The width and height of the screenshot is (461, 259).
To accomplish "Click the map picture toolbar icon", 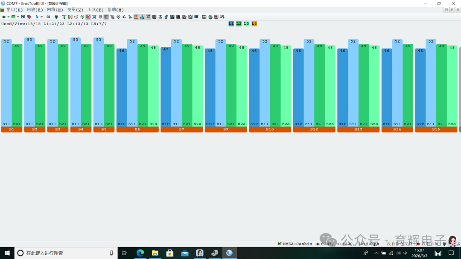I will pos(216,17).
